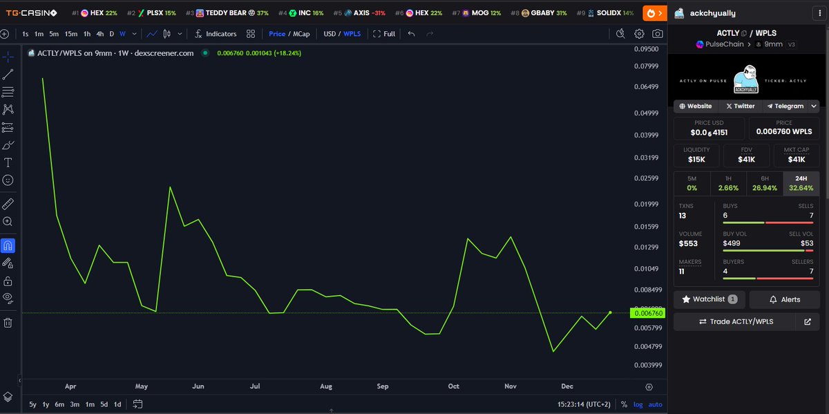
Task: Set chart range to 5d
Action: point(104,404)
